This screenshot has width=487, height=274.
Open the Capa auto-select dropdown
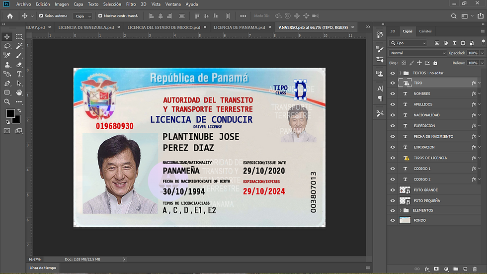pyautogui.click(x=82, y=16)
